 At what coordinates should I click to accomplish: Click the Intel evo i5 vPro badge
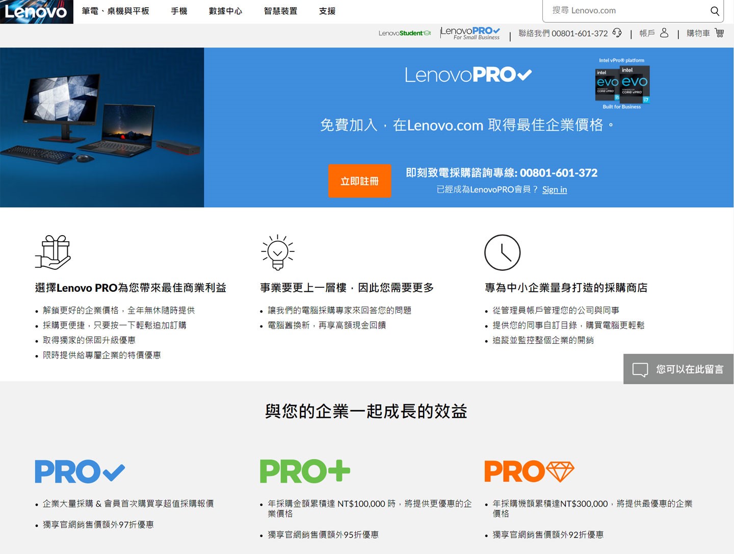coord(607,84)
